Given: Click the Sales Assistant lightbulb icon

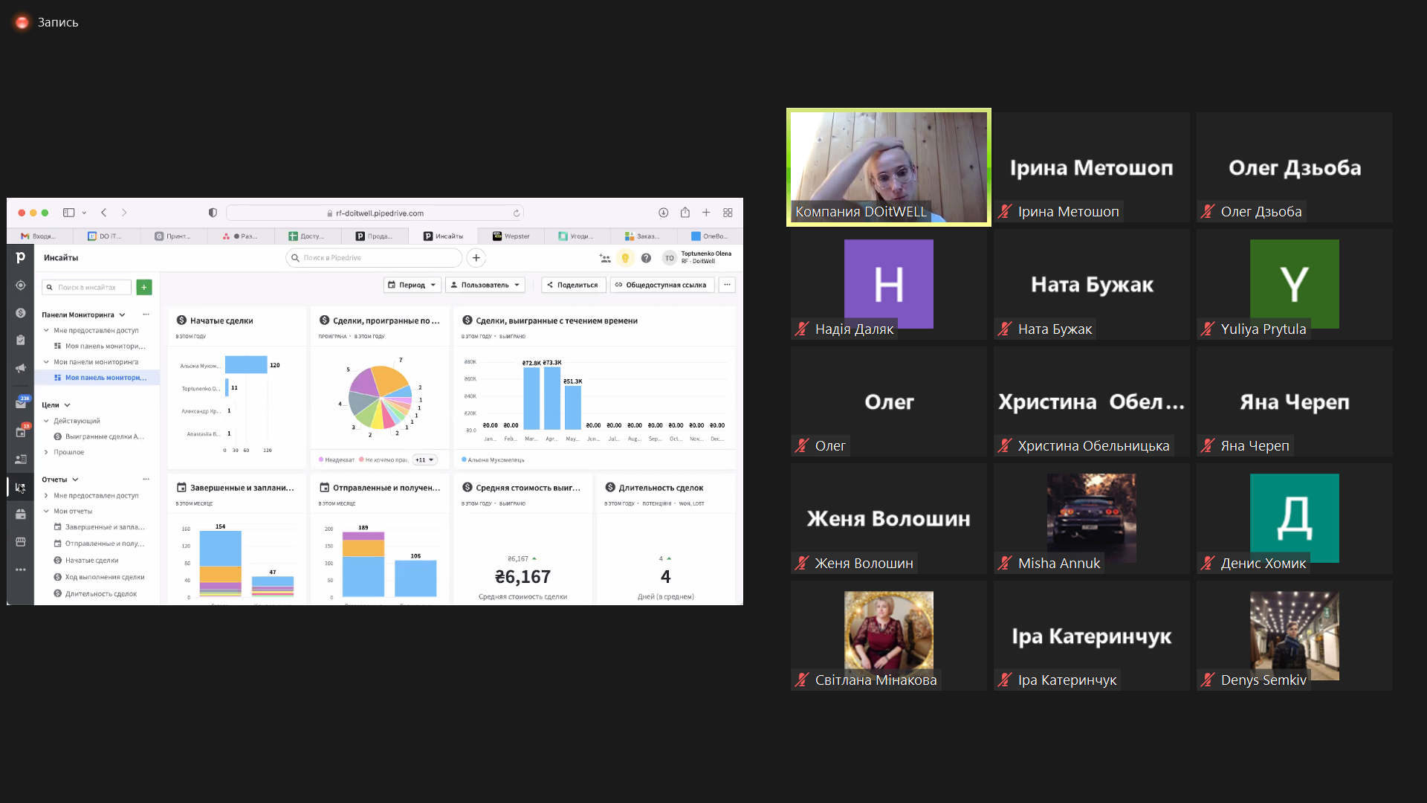Looking at the screenshot, I should tap(625, 258).
